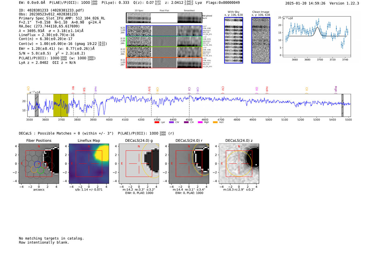Click the SiIV line marker label
This screenshot has width=378, height=257.
(x=149, y=89)
